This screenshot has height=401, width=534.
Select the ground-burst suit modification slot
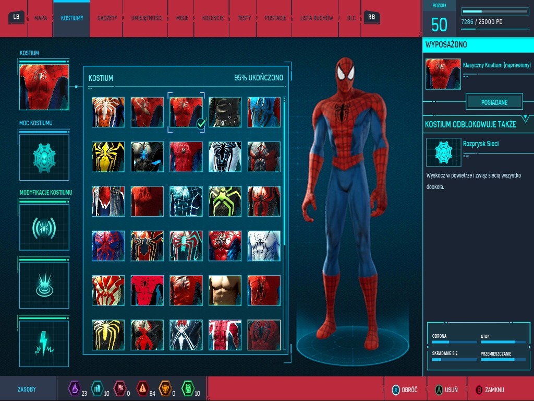click(44, 285)
